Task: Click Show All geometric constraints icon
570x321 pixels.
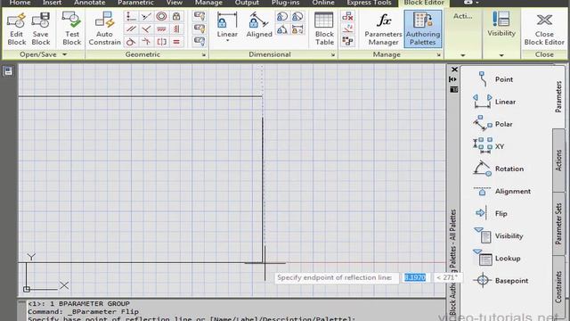Action: pos(199,29)
